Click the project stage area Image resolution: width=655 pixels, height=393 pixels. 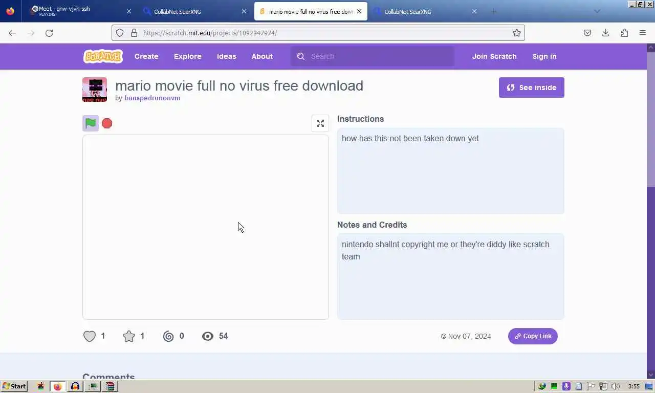206,227
